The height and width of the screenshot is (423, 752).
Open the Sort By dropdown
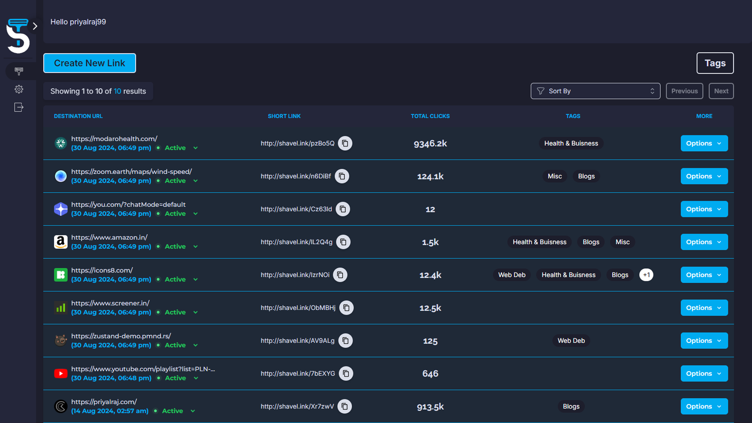point(595,91)
